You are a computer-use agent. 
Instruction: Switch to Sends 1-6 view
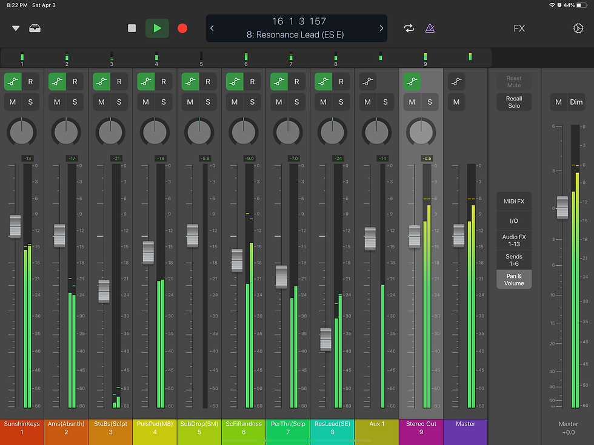514,260
